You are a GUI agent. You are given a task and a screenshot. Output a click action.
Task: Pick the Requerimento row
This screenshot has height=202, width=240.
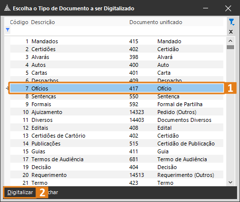click(x=117, y=175)
